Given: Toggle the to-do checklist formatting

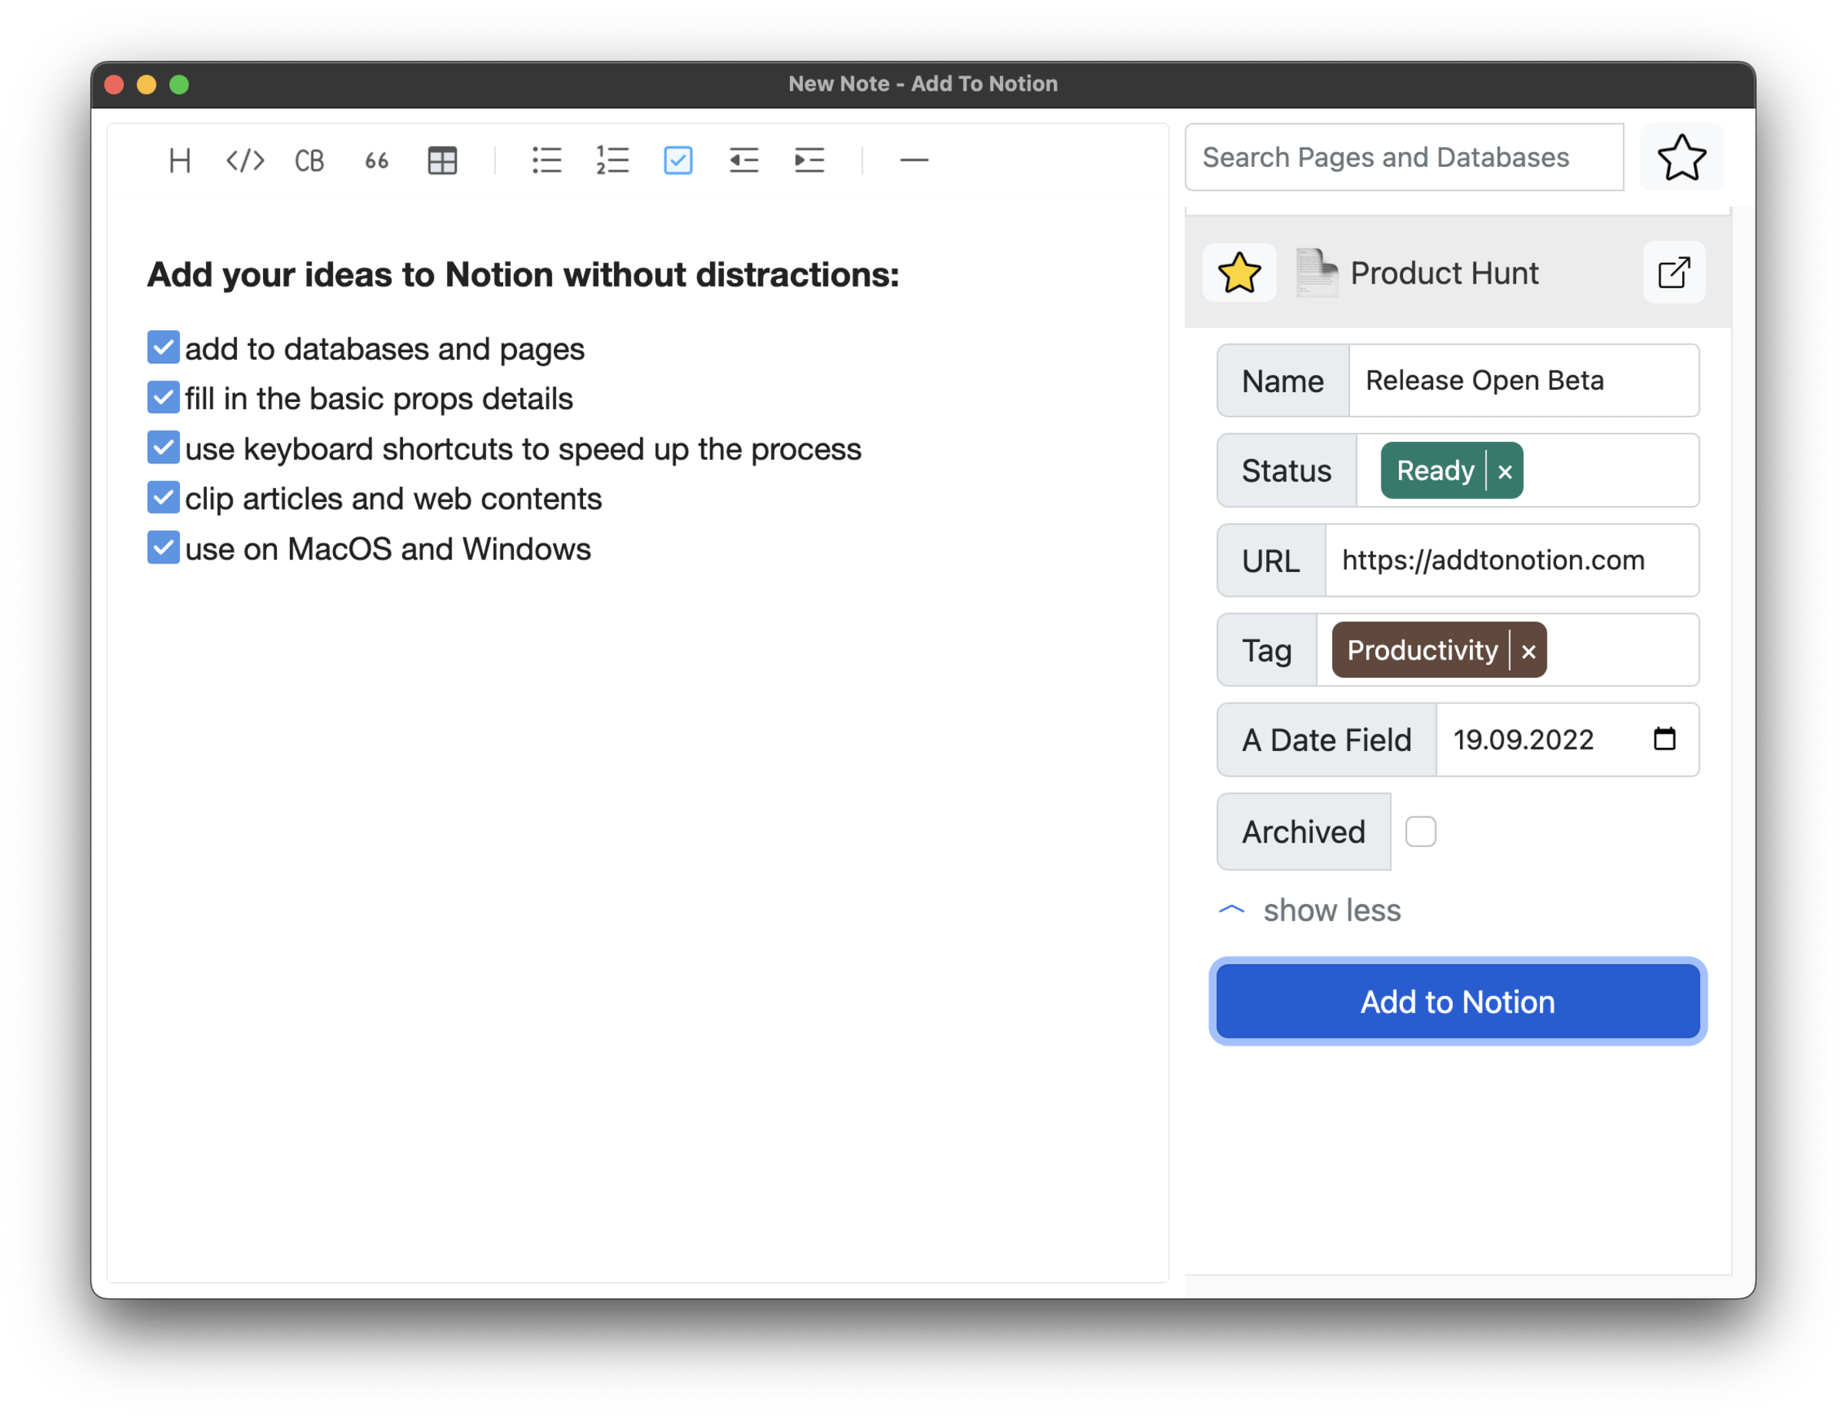Looking at the screenshot, I should 678,161.
